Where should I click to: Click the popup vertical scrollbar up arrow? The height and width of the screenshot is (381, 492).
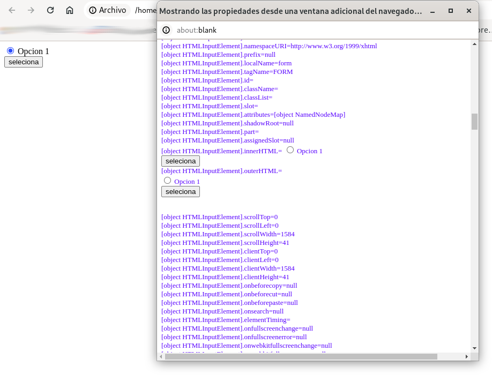[474, 44]
